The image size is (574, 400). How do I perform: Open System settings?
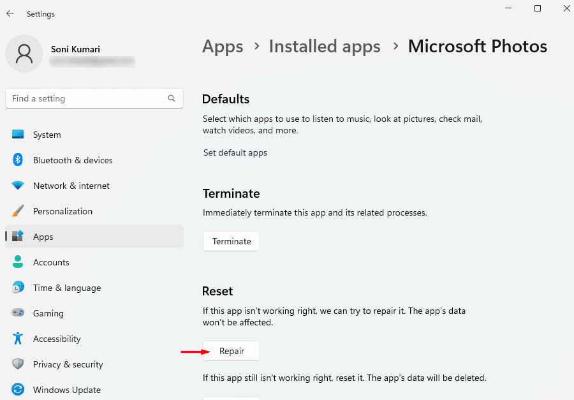94,135
